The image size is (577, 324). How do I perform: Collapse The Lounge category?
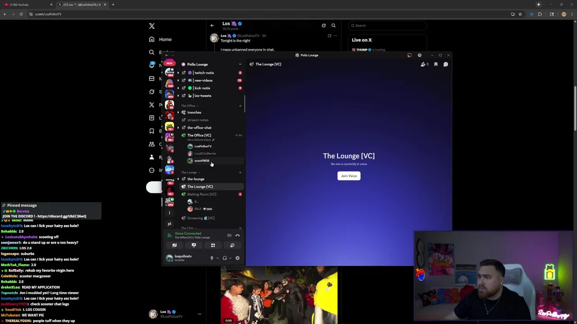pos(190,172)
